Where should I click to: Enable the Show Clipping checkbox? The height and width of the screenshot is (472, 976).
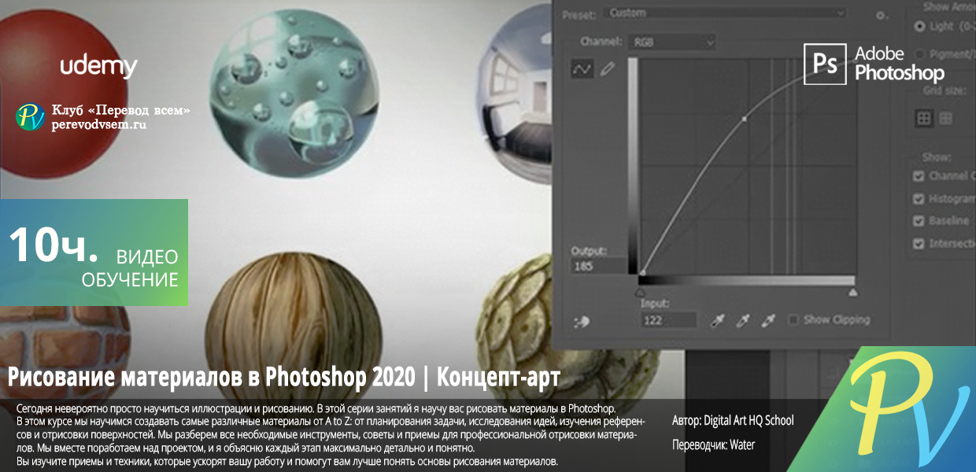[793, 320]
